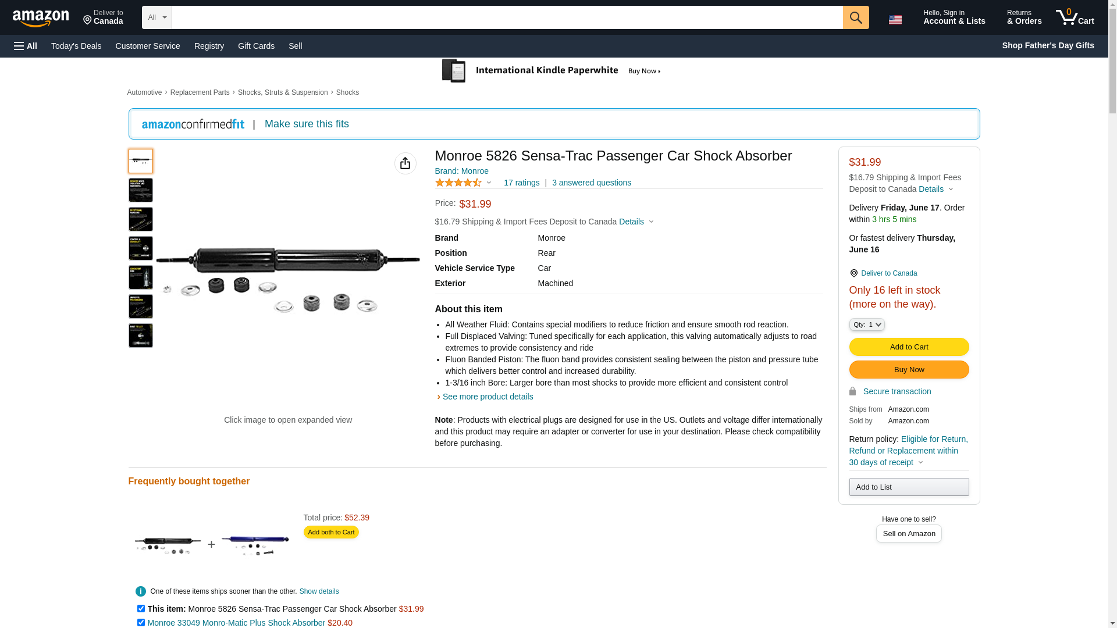Expand the return policy details
The width and height of the screenshot is (1117, 628).
tap(920, 463)
